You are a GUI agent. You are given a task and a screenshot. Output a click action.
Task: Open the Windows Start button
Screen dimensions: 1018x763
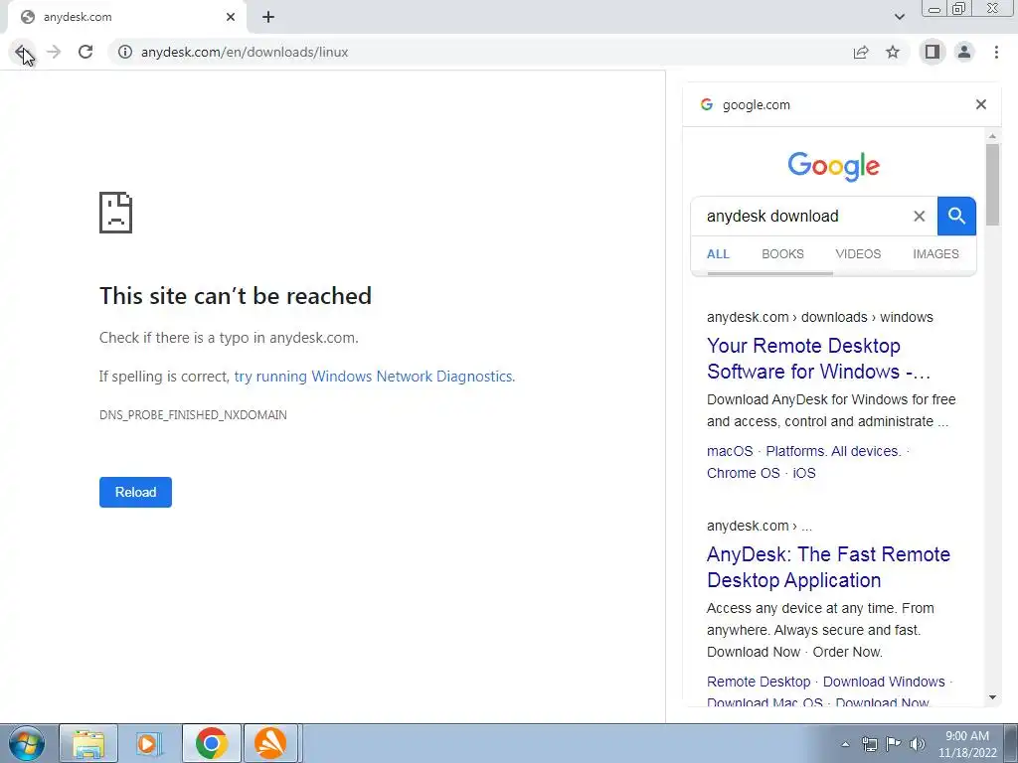coord(27,743)
